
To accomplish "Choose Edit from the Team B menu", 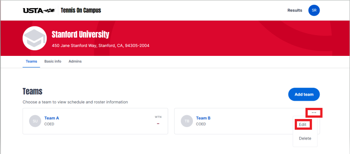I will pos(303,125).
